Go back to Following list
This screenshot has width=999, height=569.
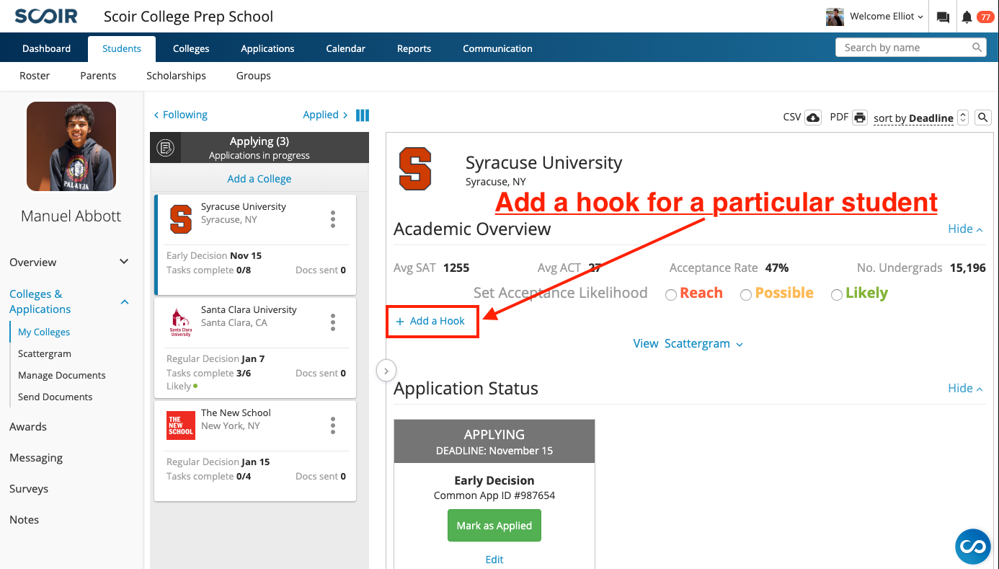tap(180, 115)
